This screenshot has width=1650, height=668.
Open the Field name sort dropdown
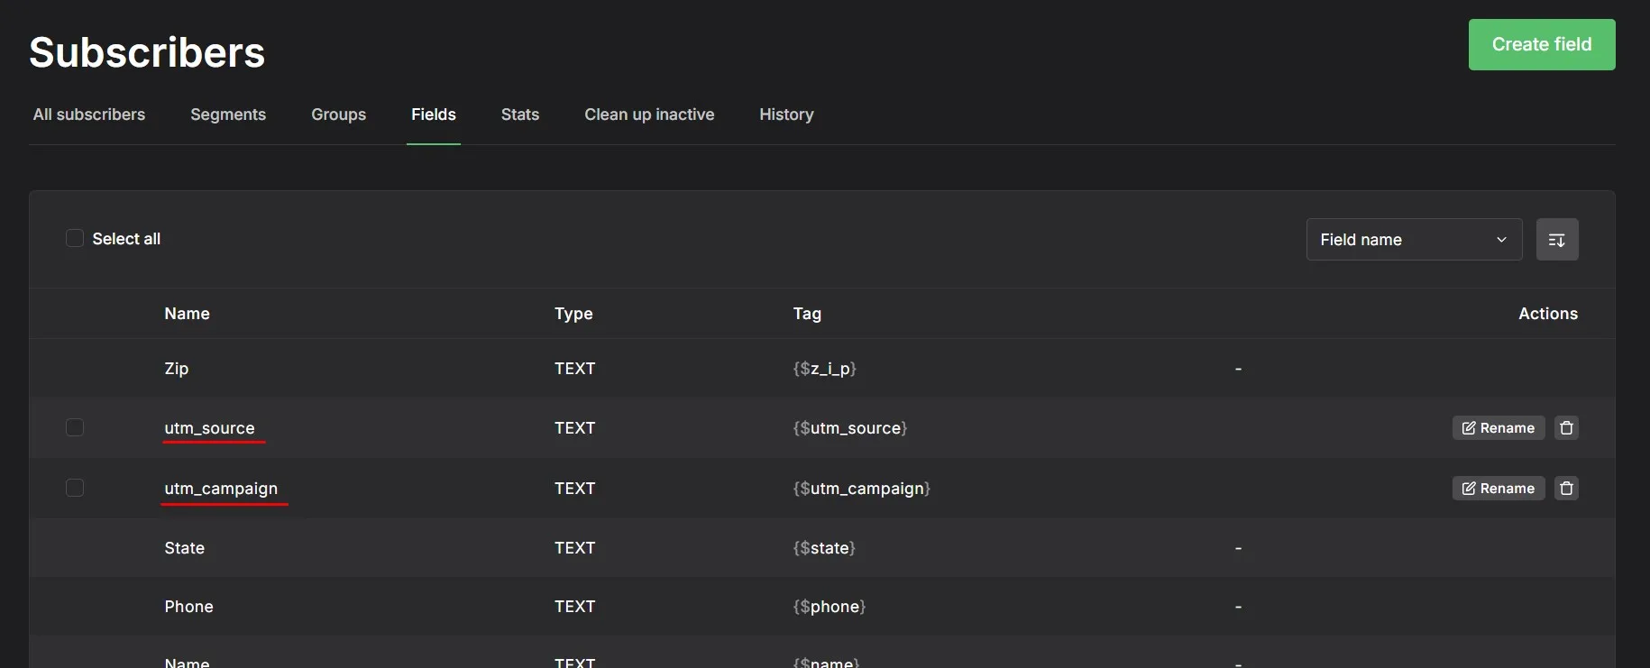tap(1413, 240)
